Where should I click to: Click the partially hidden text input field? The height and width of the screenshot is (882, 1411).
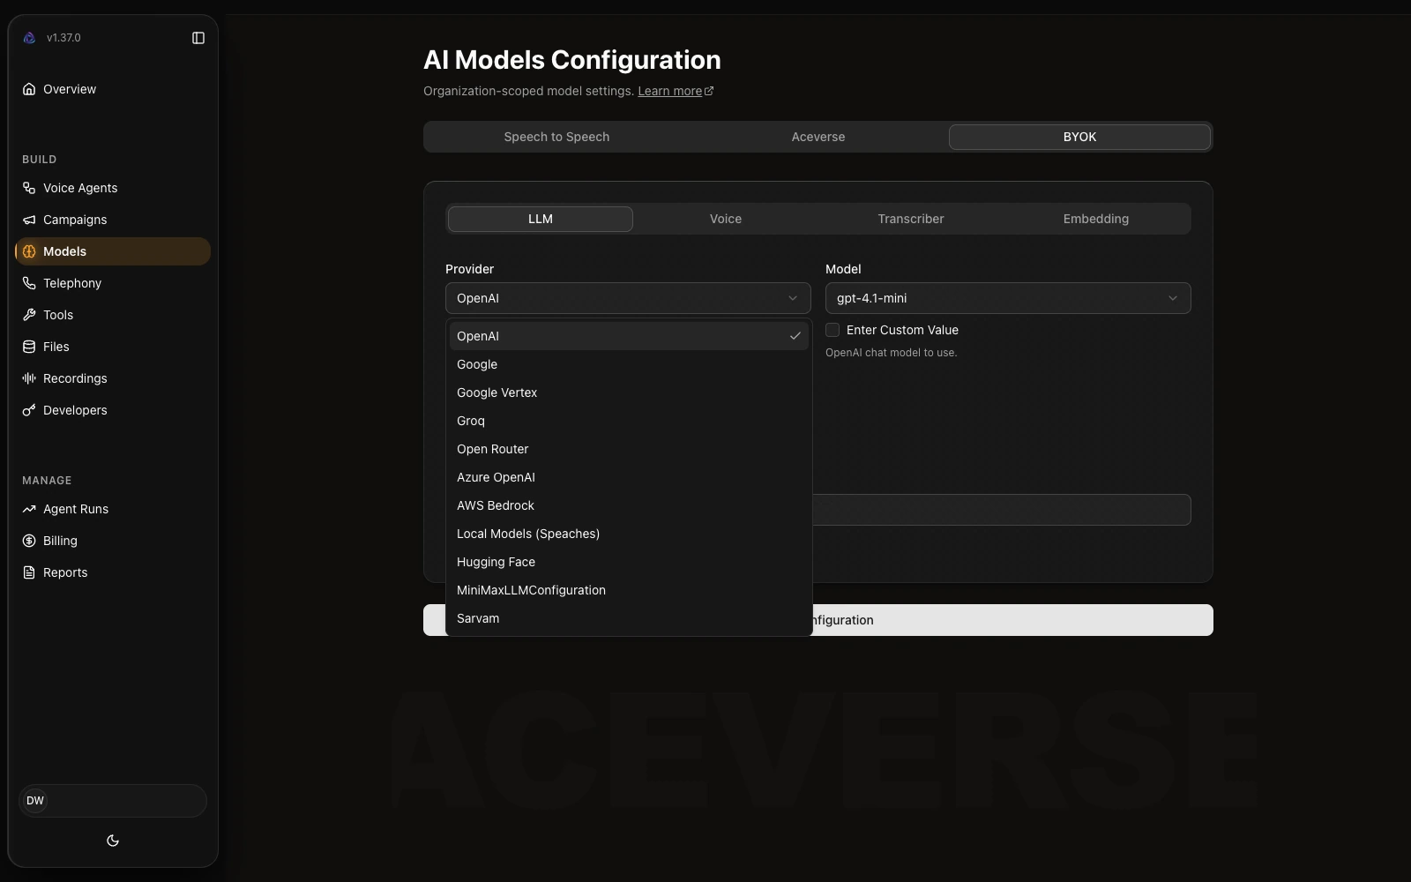tap(1001, 510)
